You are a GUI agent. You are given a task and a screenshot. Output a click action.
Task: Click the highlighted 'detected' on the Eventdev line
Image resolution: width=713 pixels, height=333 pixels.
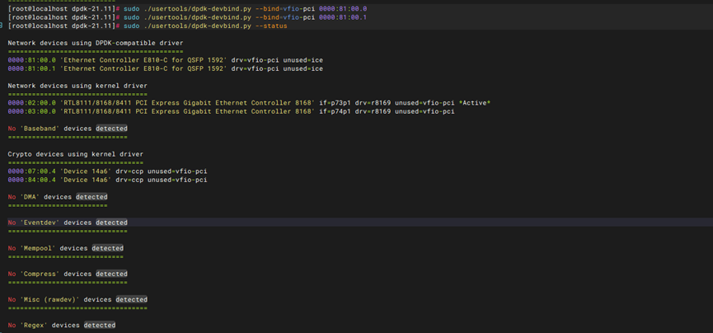111,223
